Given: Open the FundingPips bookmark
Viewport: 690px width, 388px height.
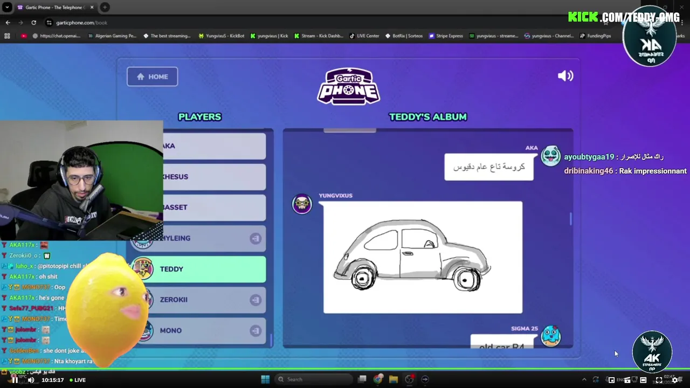Looking at the screenshot, I should [595, 36].
